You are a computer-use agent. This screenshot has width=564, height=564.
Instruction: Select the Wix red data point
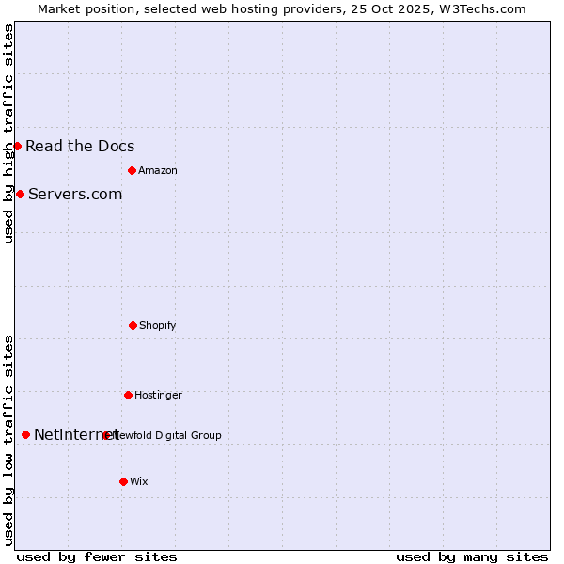[x=123, y=481]
